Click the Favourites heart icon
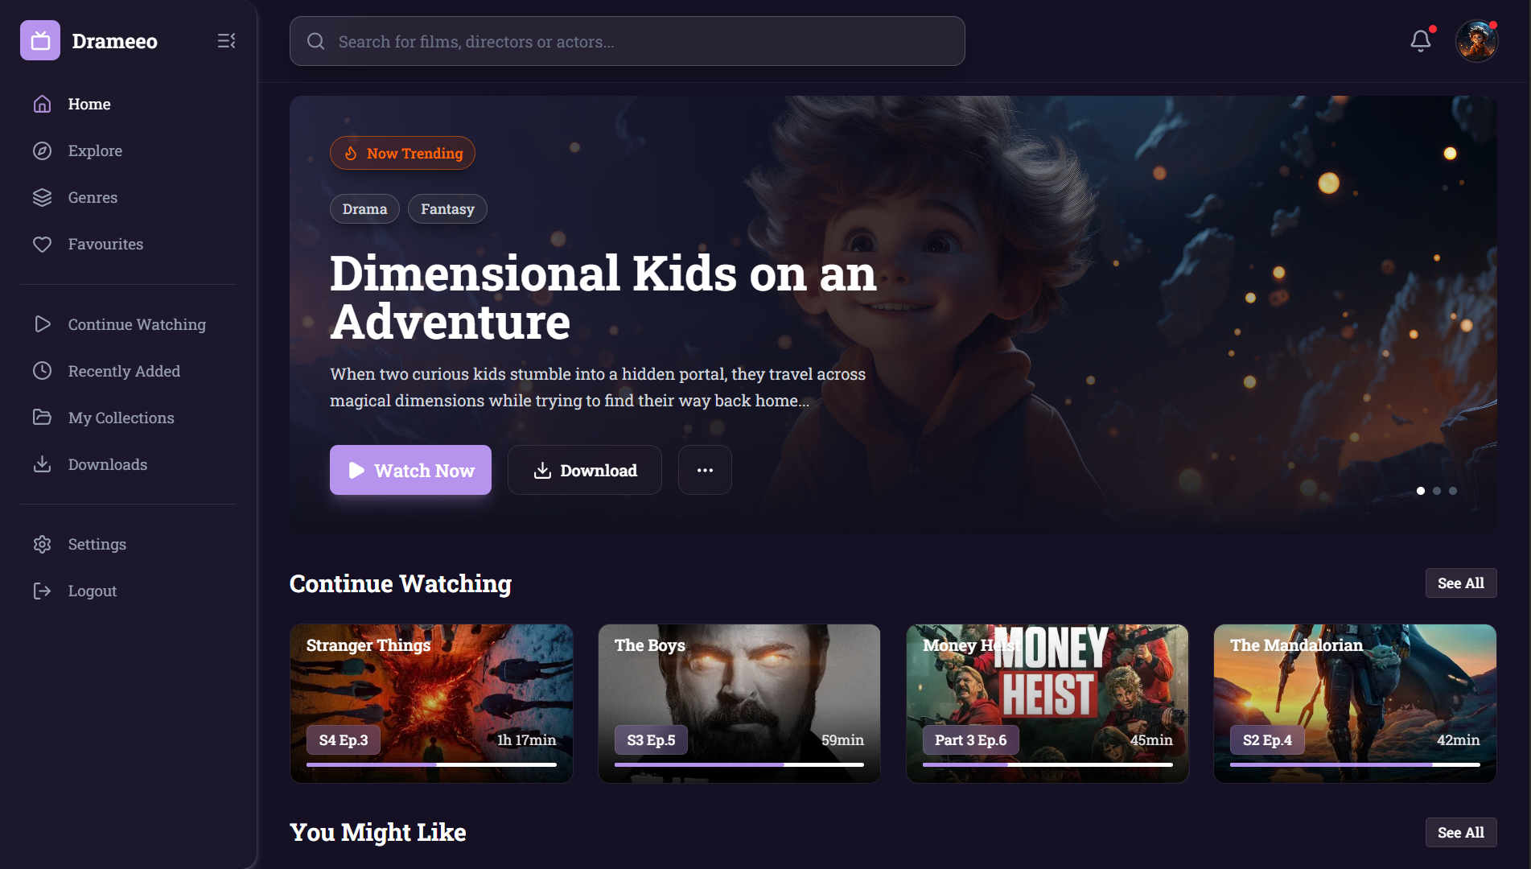Screen dimensions: 1531x869 point(42,245)
